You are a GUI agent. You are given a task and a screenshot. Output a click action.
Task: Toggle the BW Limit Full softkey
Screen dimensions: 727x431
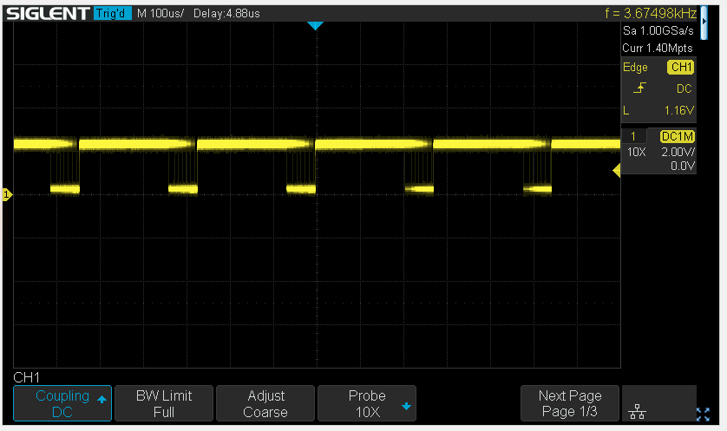tap(164, 403)
